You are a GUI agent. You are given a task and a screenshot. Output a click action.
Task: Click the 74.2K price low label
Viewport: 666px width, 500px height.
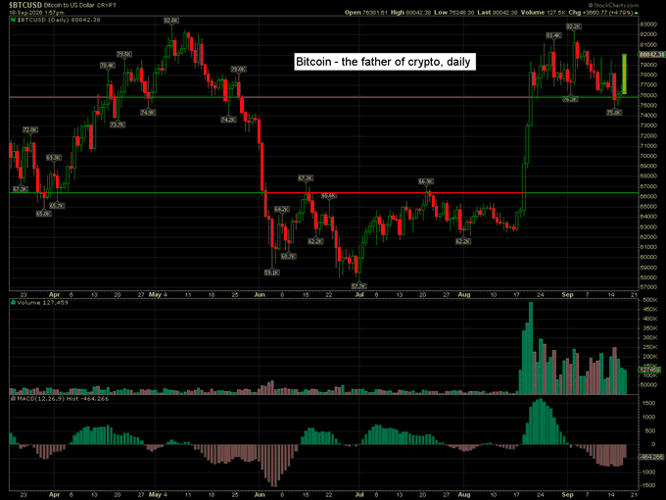(x=228, y=120)
